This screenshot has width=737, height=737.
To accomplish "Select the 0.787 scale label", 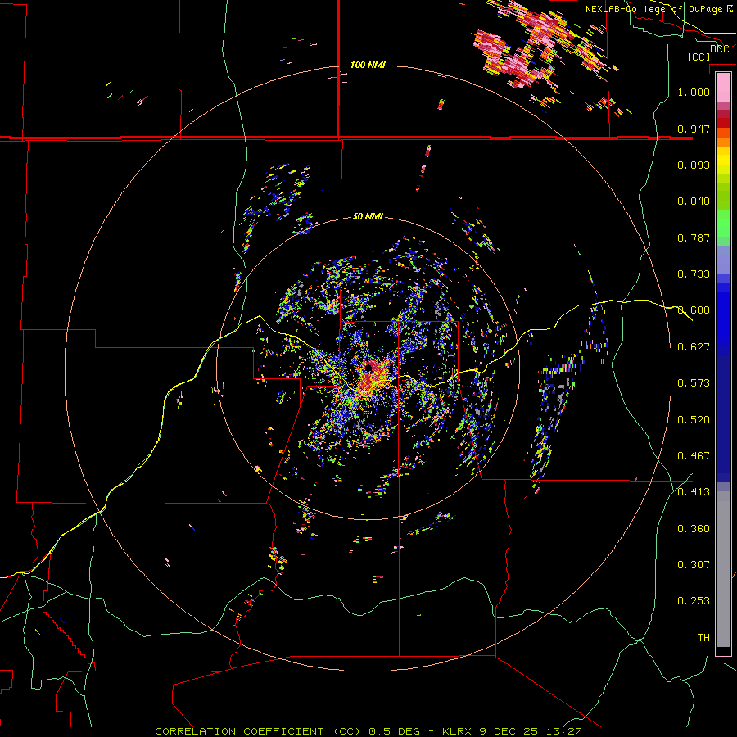I will 694,237.
